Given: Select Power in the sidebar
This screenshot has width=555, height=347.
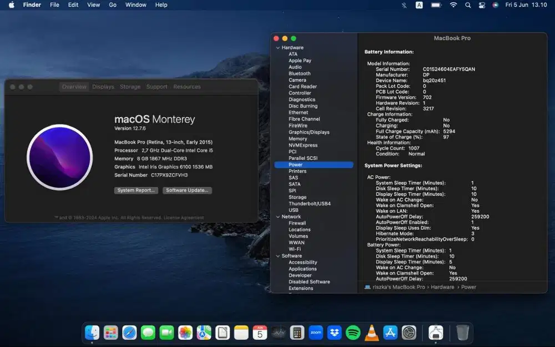Looking at the screenshot, I should click(314, 165).
